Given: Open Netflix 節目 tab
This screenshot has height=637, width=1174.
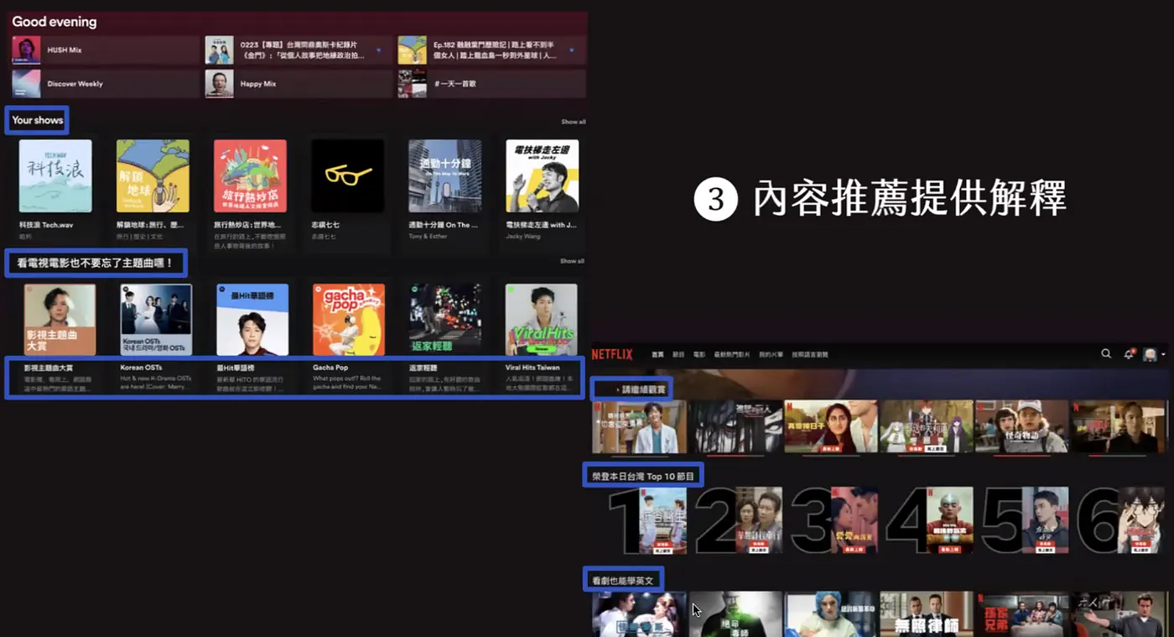Looking at the screenshot, I should pos(678,355).
